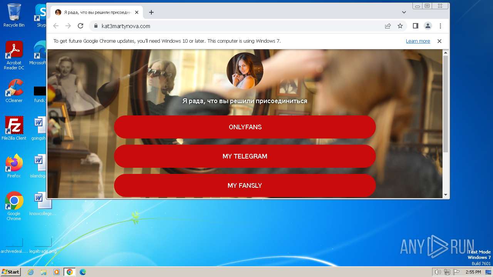Click the Action Center flag icon
The image size is (493, 277).
click(456, 272)
